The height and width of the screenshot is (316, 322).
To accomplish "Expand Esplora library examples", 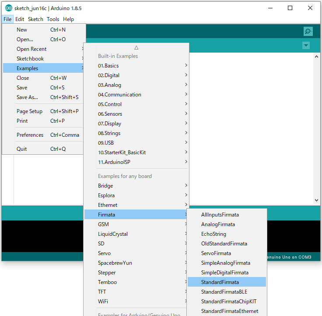I will [x=136, y=195].
